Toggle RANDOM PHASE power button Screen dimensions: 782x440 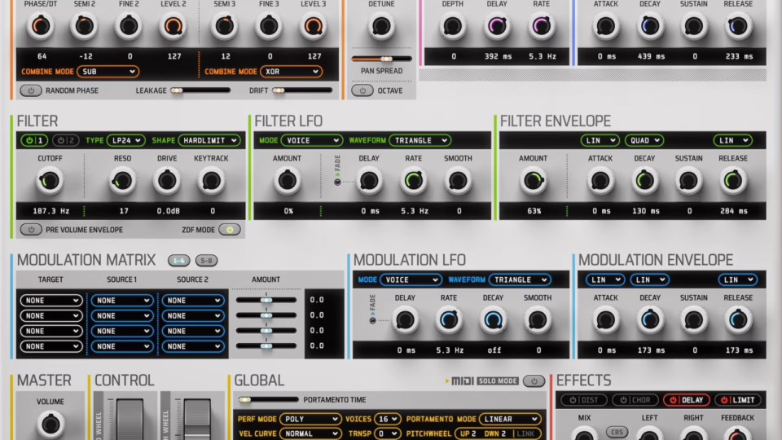coord(31,90)
